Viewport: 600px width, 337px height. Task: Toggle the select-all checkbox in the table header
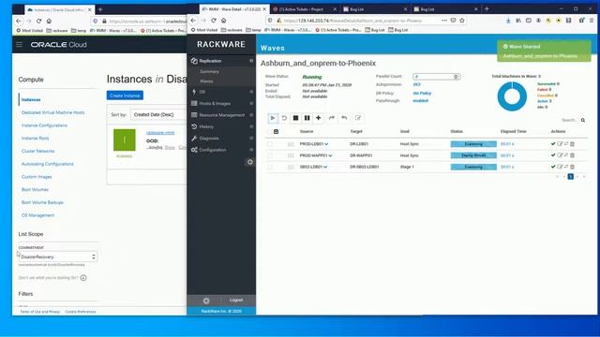click(269, 131)
